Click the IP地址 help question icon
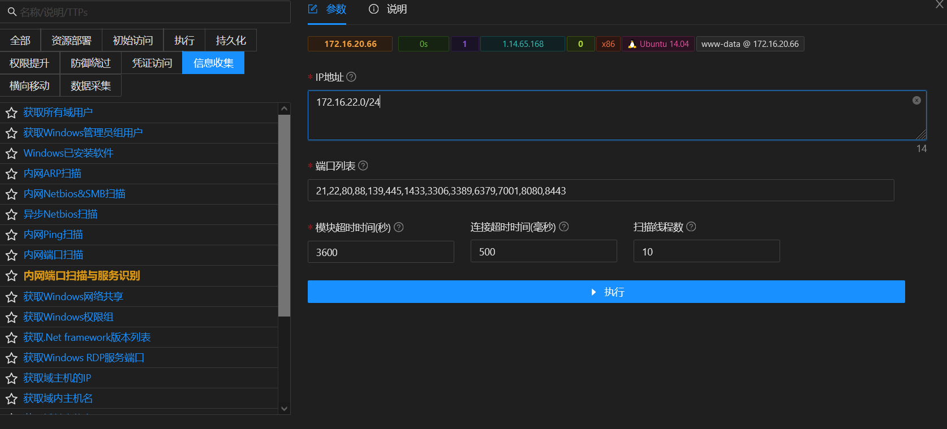Viewport: 947px width, 429px height. (351, 77)
